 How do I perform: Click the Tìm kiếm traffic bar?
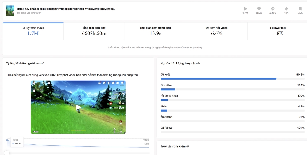pyautogui.click(x=232, y=89)
